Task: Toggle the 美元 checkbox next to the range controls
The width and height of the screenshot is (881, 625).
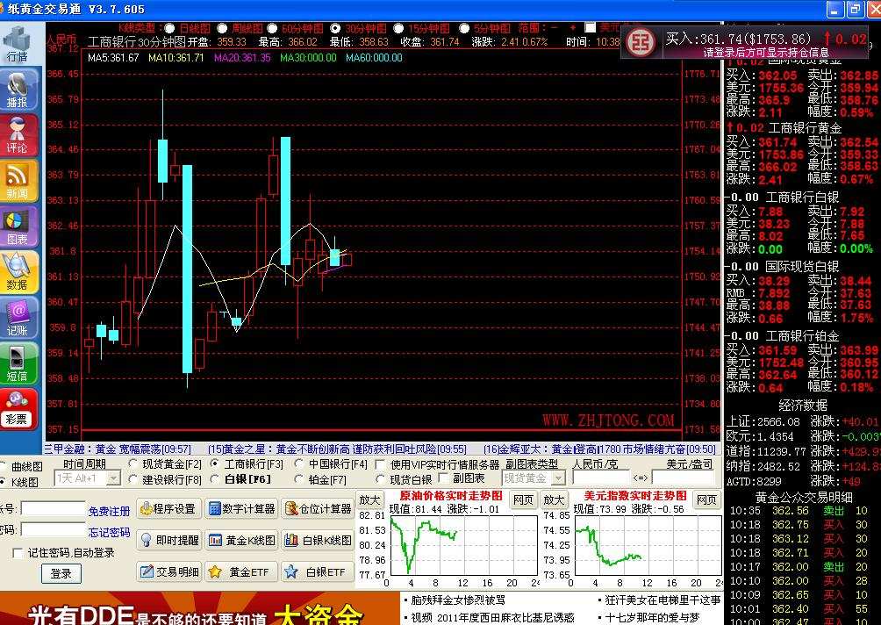Action: 590,27
